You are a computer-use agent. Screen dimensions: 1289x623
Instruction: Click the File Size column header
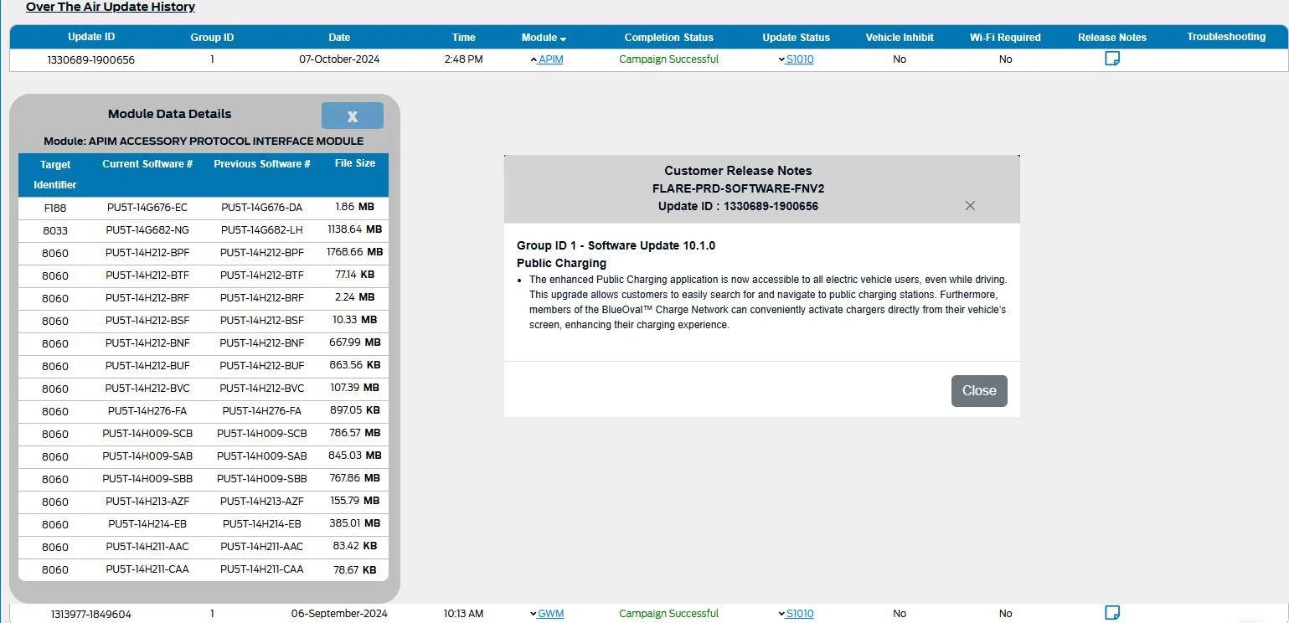pyautogui.click(x=355, y=163)
